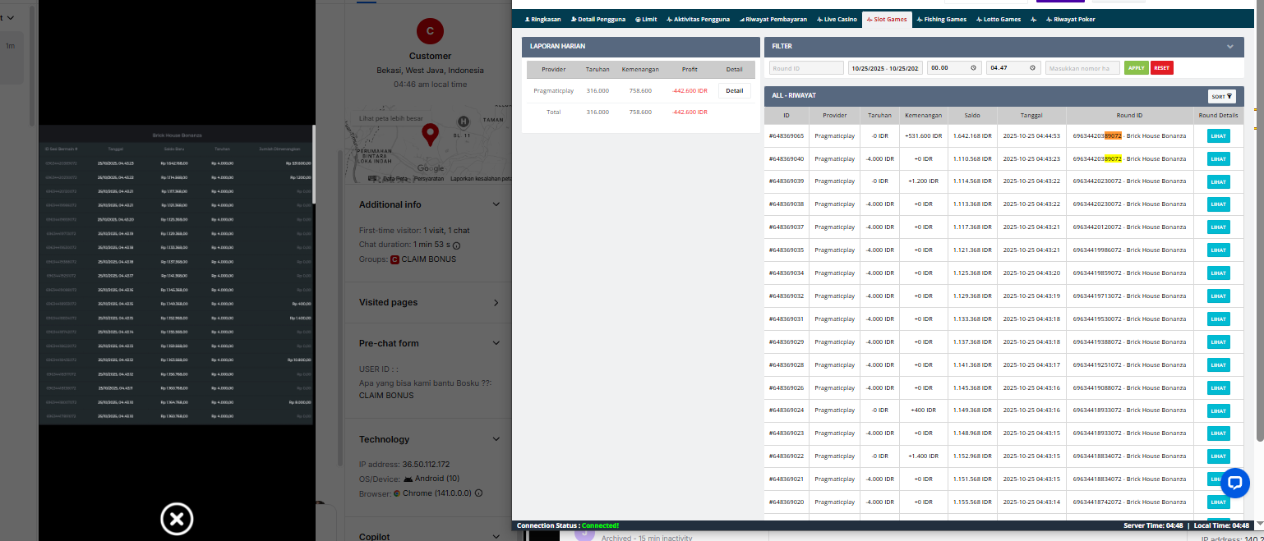Click LIHAT for round #648369037
The image size is (1264, 541).
(1218, 227)
